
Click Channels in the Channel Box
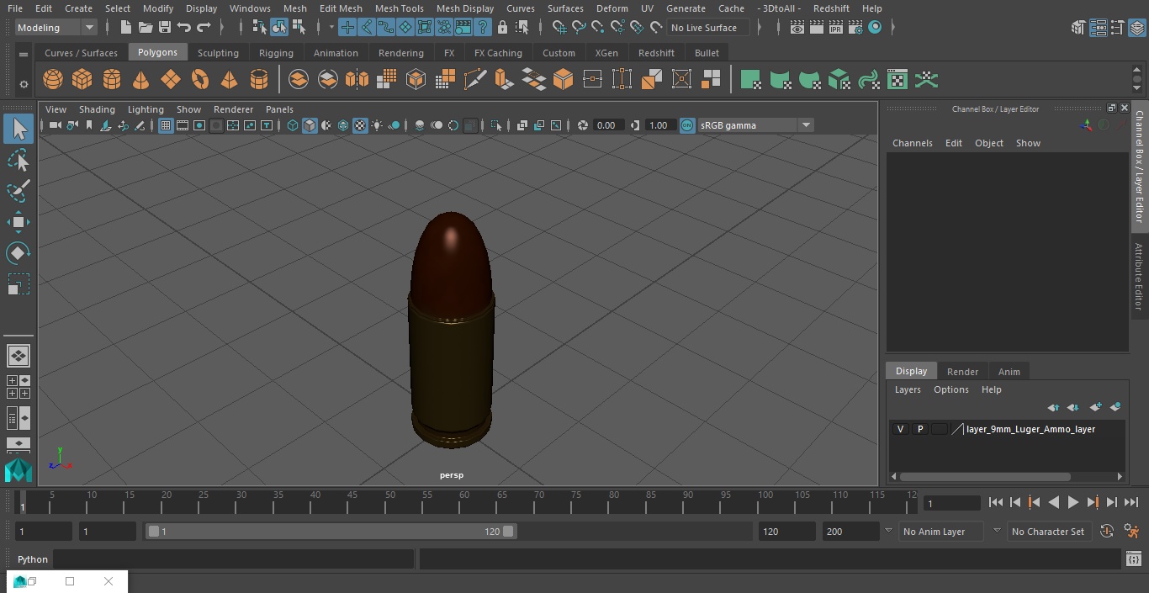pyautogui.click(x=912, y=143)
